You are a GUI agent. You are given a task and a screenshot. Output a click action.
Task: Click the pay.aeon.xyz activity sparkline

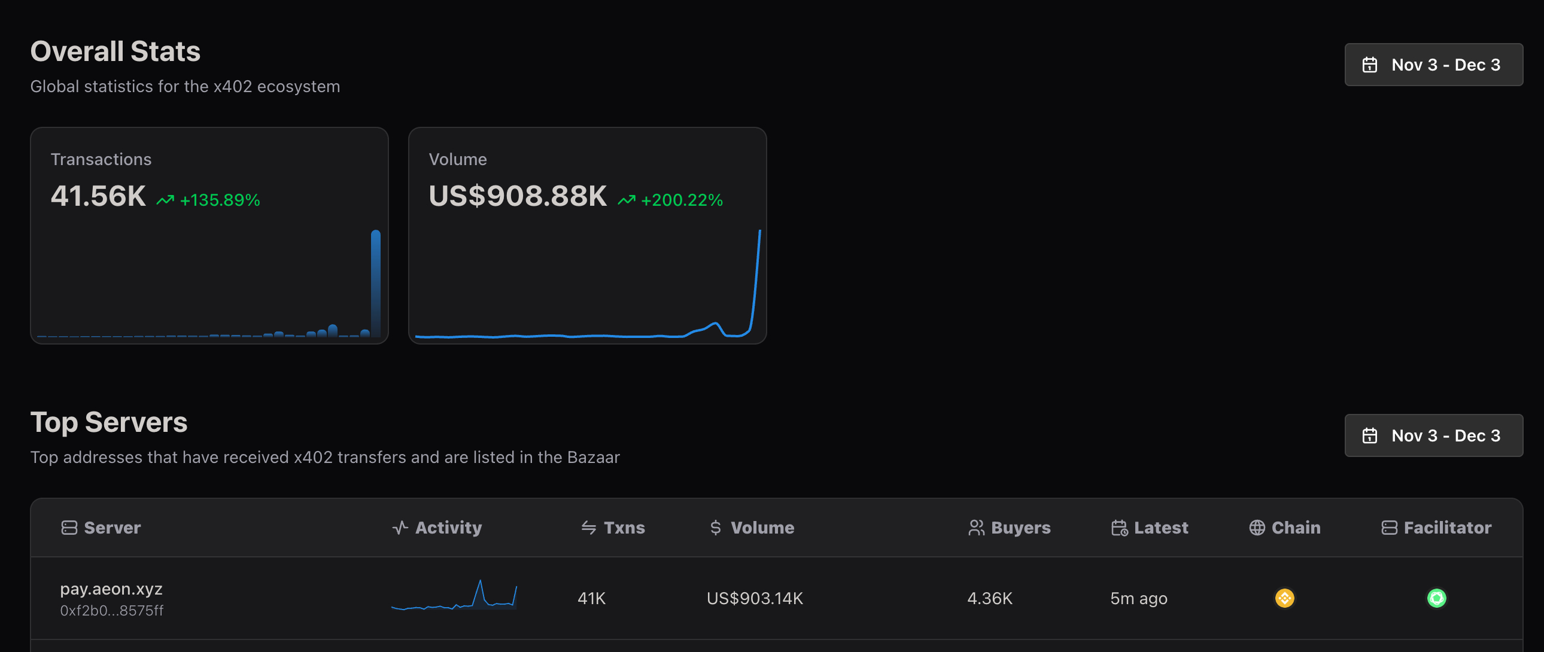coord(454,596)
